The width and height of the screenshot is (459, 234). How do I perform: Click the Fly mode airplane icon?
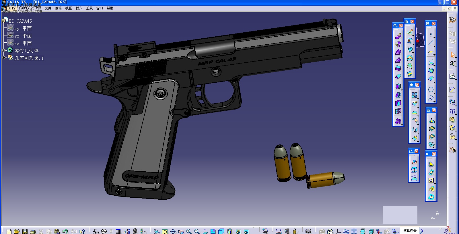click(x=156, y=231)
